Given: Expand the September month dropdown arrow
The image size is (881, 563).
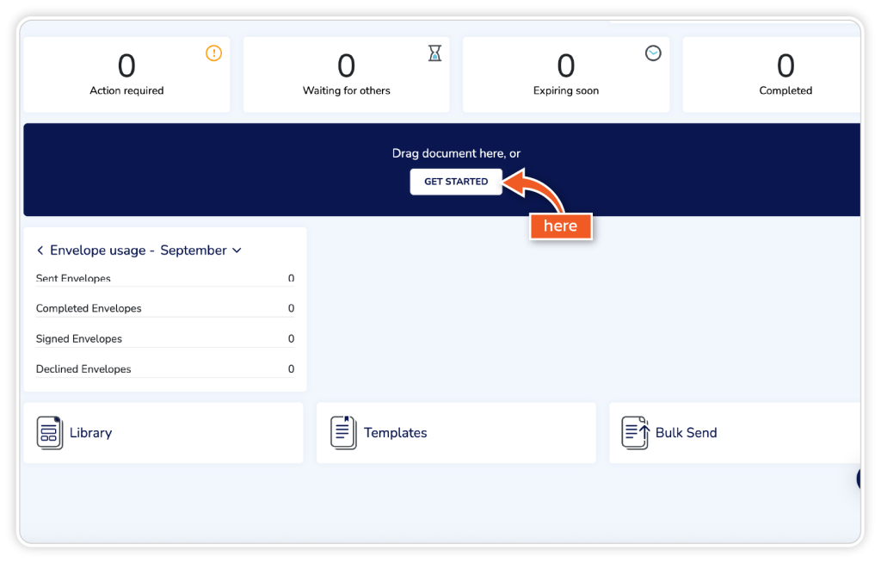Looking at the screenshot, I should 237,251.
